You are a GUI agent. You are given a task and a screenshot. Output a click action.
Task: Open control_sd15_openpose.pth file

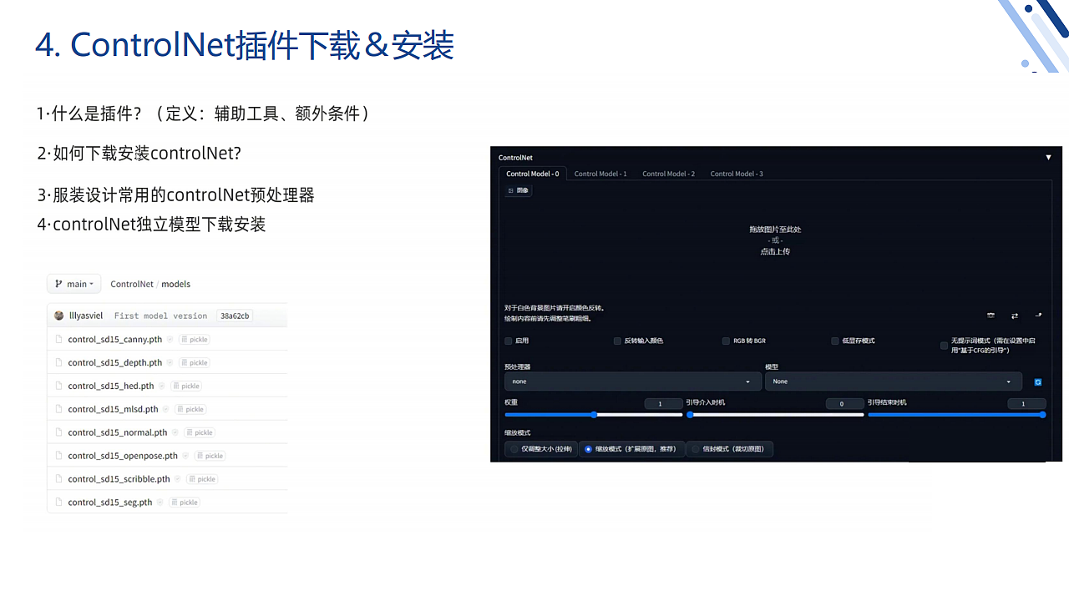[123, 456]
